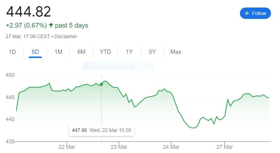Select the 5D time range tab
Screen dimensions: 280x153
tap(35, 52)
